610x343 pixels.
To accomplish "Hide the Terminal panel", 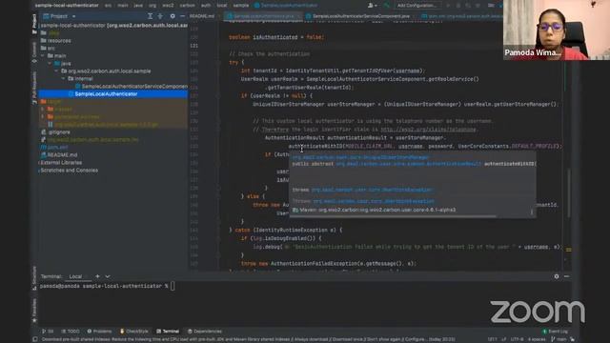I will tap(566, 276).
